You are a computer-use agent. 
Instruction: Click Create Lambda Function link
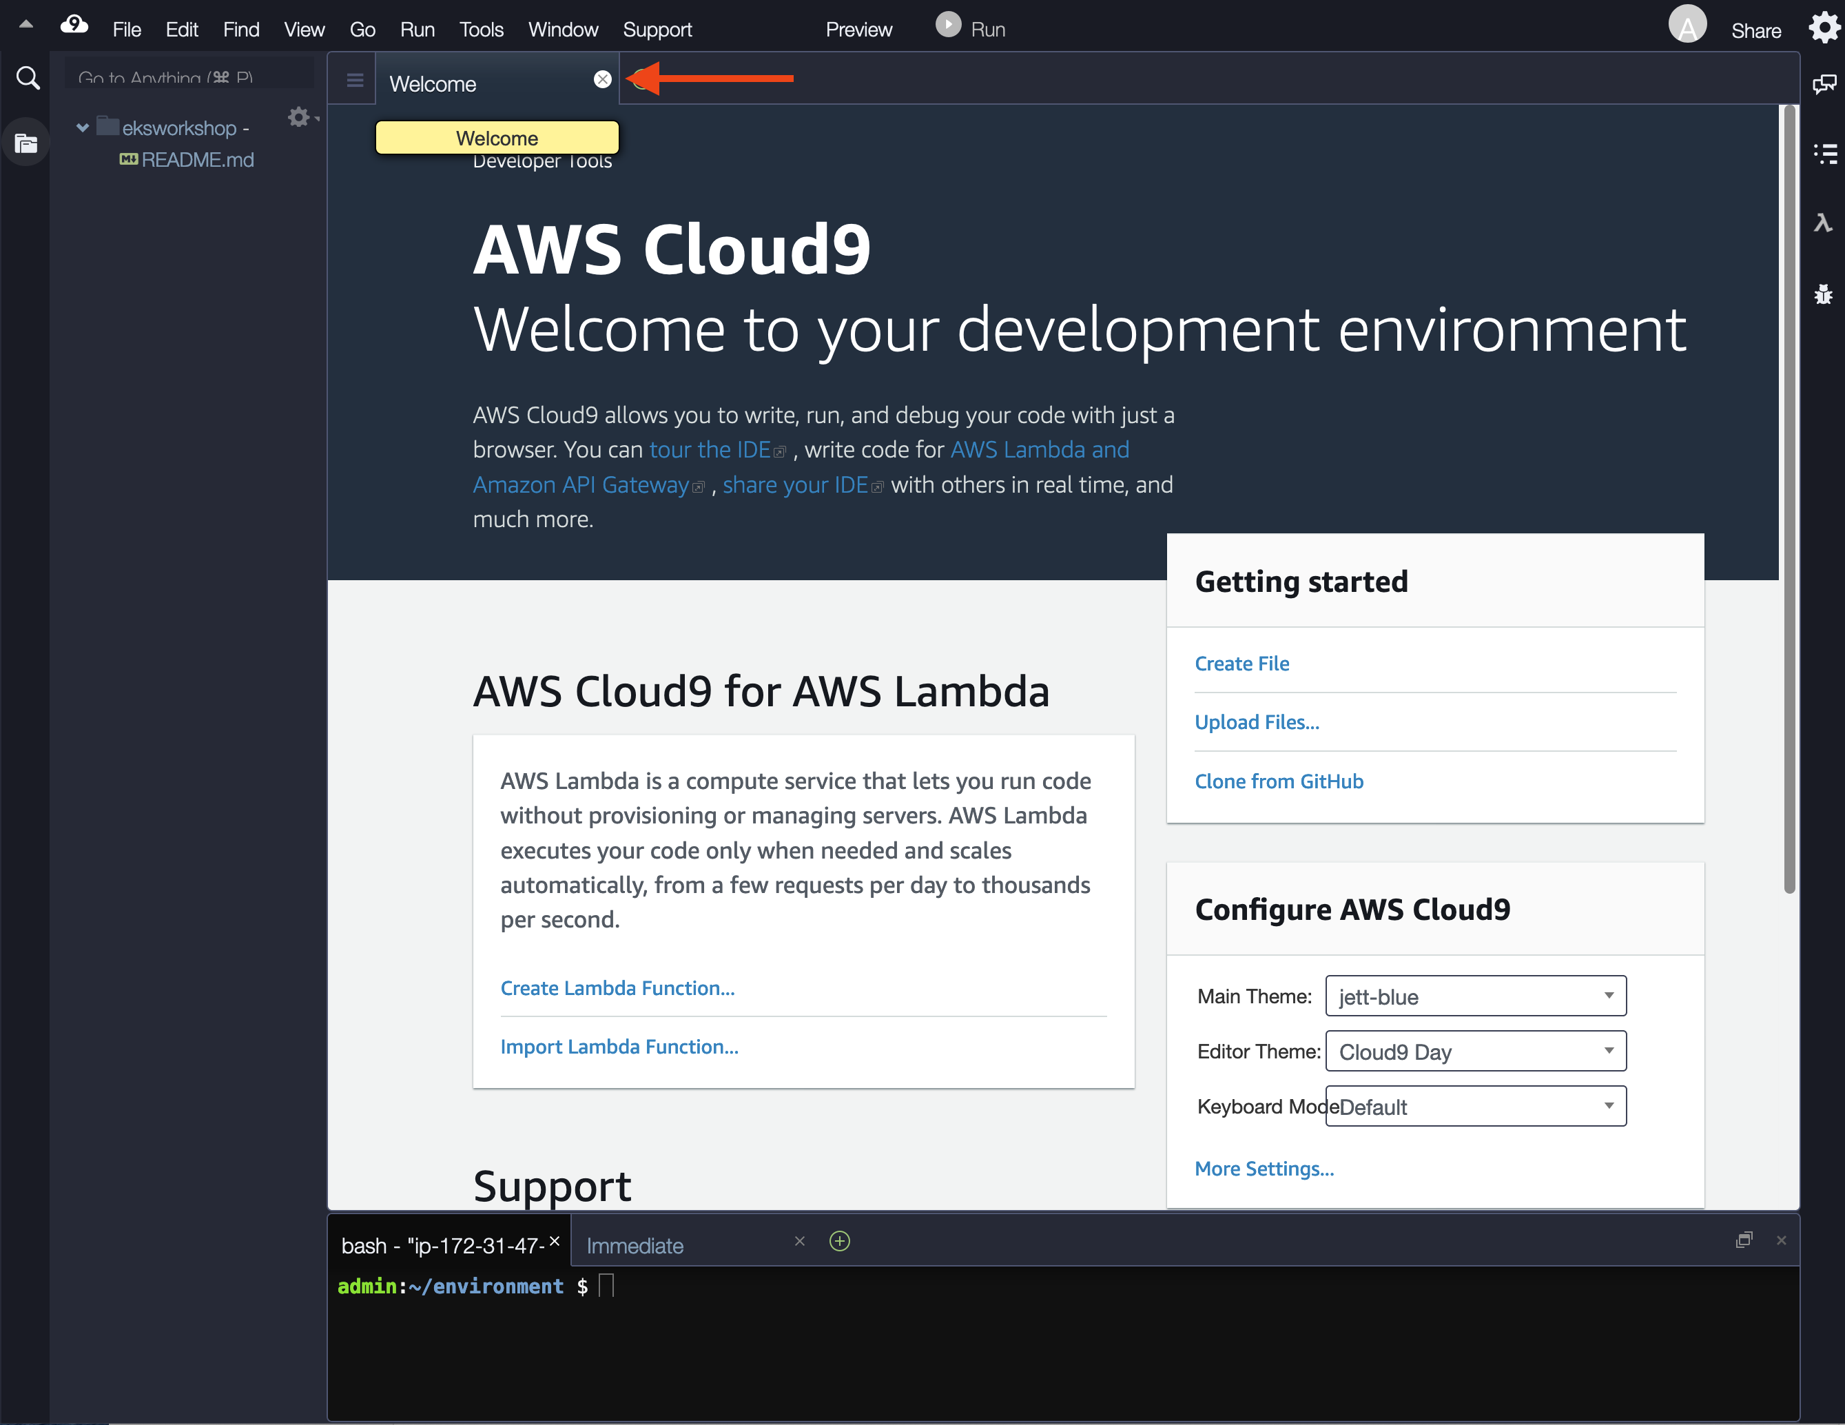[x=617, y=988]
